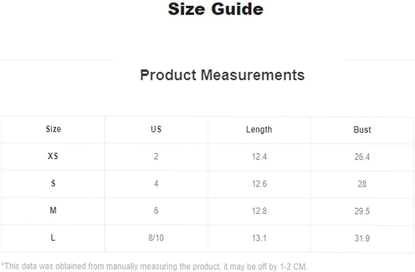Viewport: 415px width, 272px height.
Task: Click the manual measurement disclaimer footnote
Action: coord(154,267)
